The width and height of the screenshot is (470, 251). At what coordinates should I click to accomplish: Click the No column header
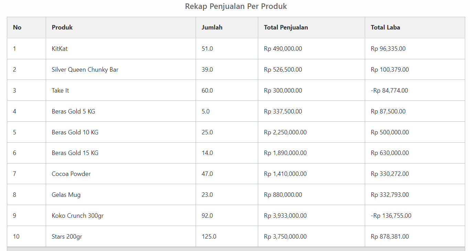pyautogui.click(x=17, y=27)
